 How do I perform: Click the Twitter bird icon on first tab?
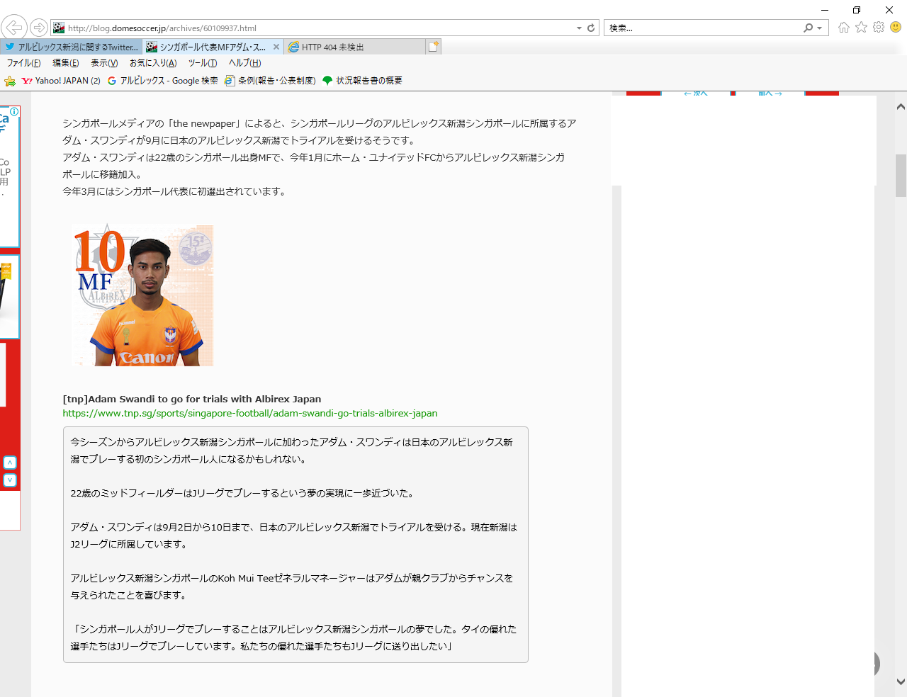click(10, 47)
